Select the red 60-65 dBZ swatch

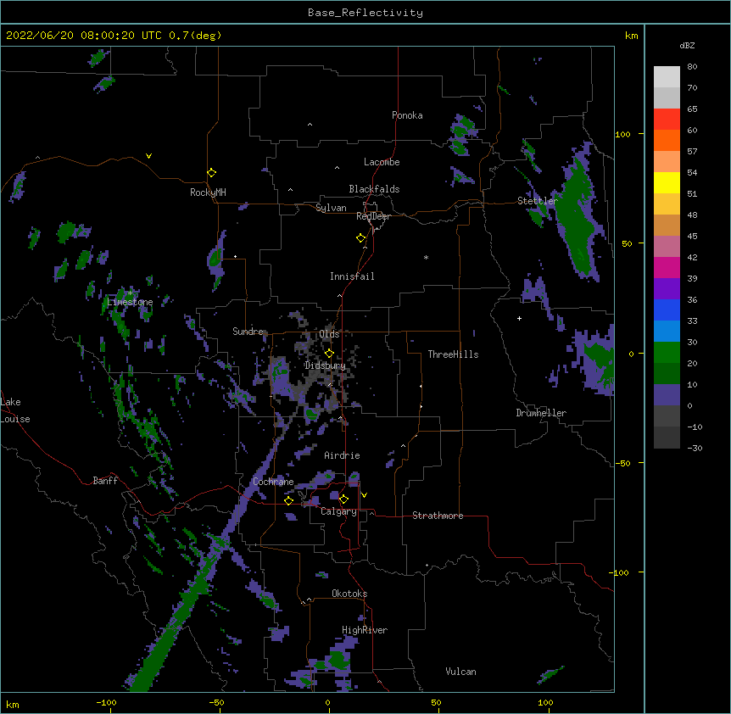tap(667, 120)
